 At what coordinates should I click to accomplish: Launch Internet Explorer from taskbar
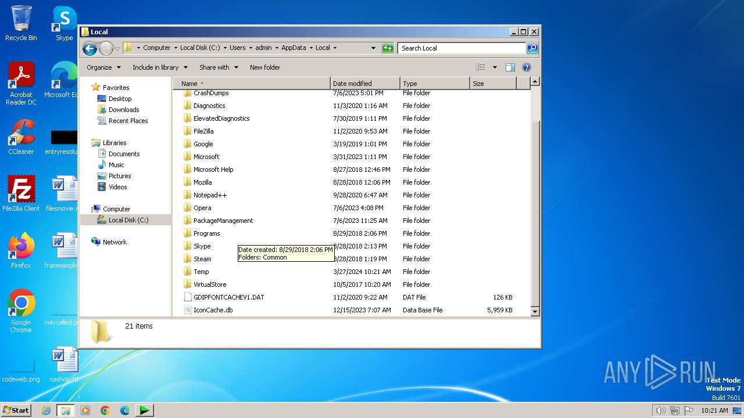tap(46, 410)
